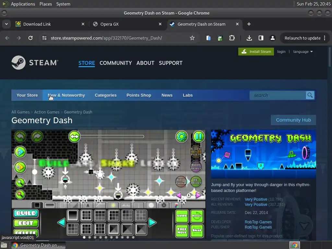The width and height of the screenshot is (332, 249).
Task: Close the Geometry Dash on Steam tab
Action: pyautogui.click(x=237, y=24)
